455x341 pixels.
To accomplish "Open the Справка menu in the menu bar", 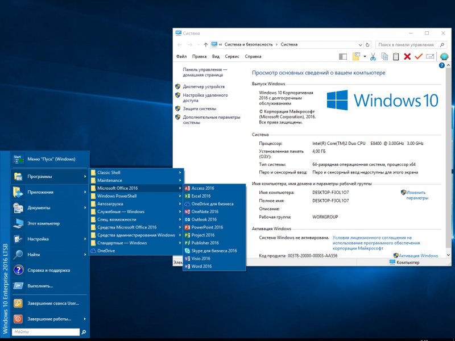I will tap(253, 56).
